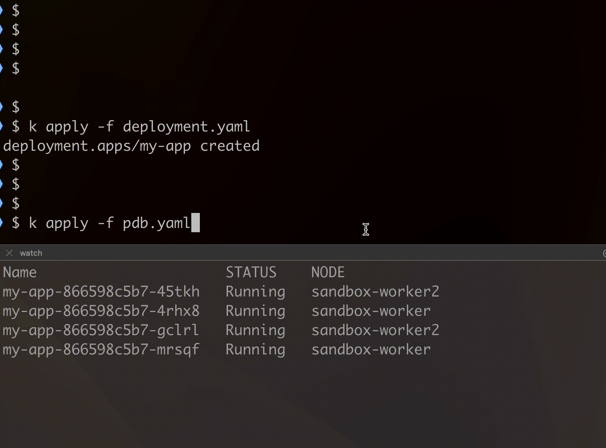Click the blue prompt mark beside pdb.yaml command
Screen dimensions: 606x448
[1, 222]
